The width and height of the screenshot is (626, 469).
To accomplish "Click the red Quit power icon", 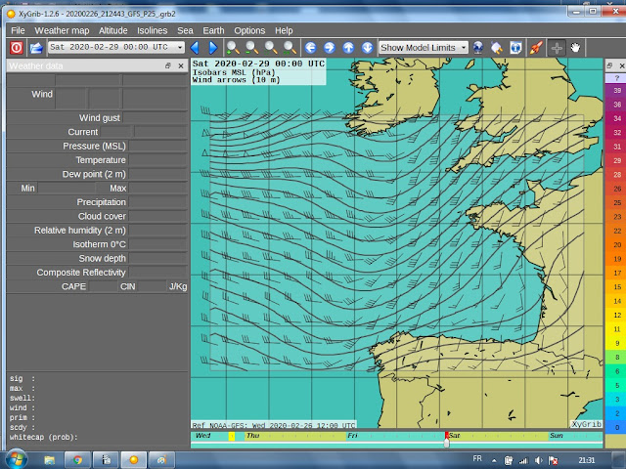I will tap(17, 47).
